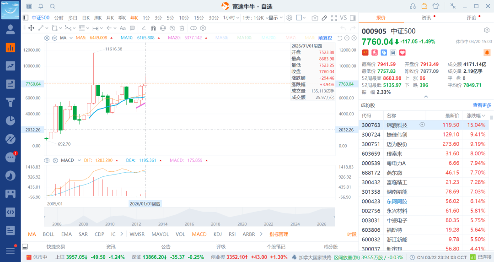The width and height of the screenshot is (494, 262).
Task: Open the blue tag icon for 中证500
Action: [x=384, y=52]
